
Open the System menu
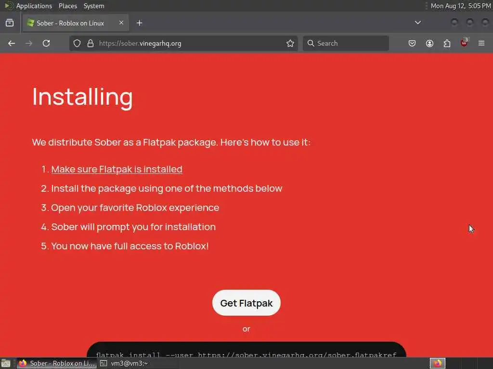(94, 6)
